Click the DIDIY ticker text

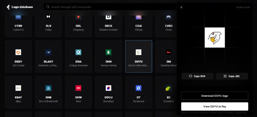(x=18, y=61)
